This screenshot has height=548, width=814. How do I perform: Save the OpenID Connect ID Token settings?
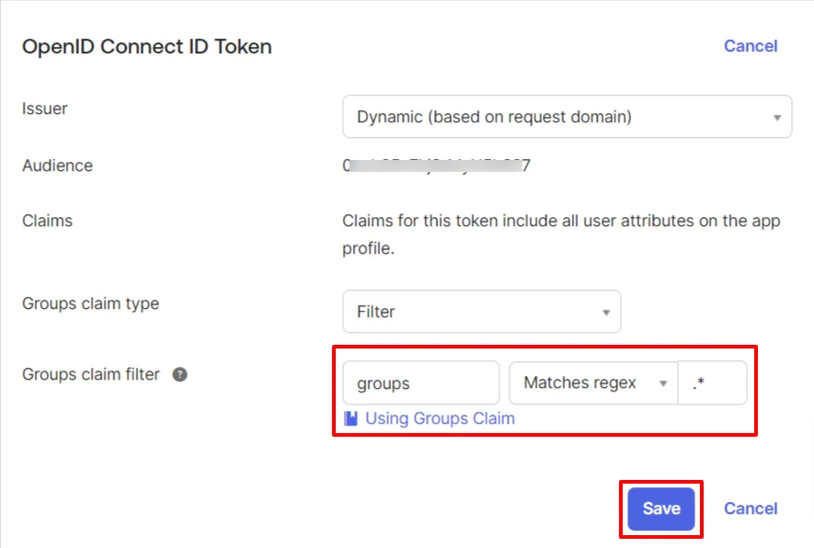point(659,508)
